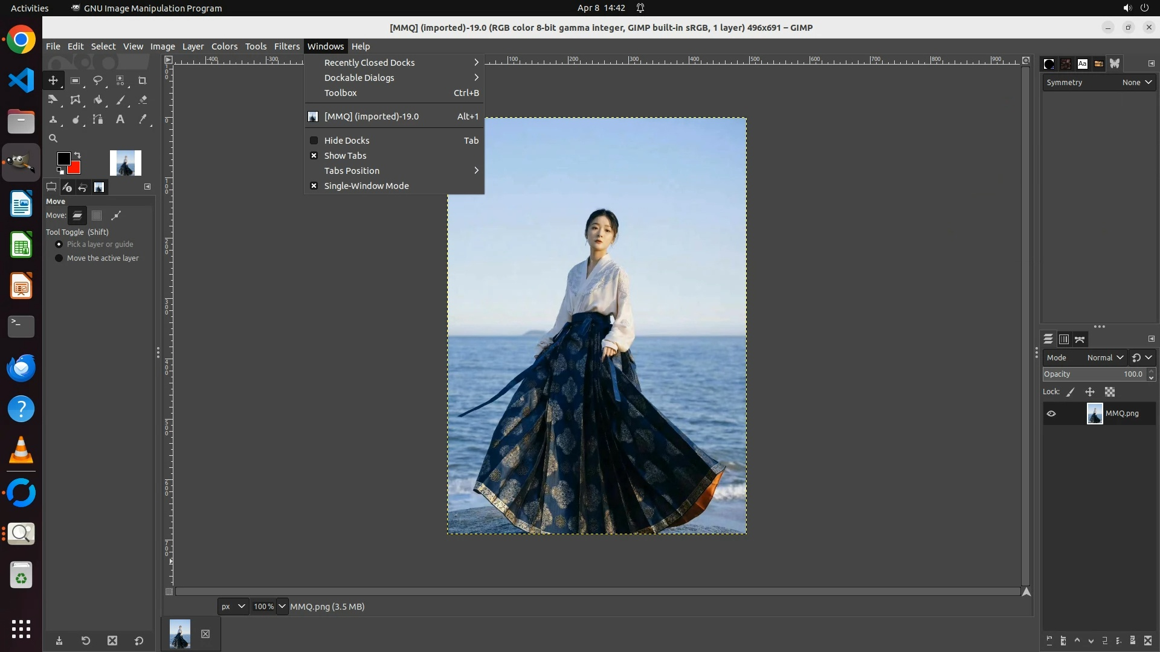Swap foreground and background colors
Image resolution: width=1160 pixels, height=652 pixels.
point(77,155)
